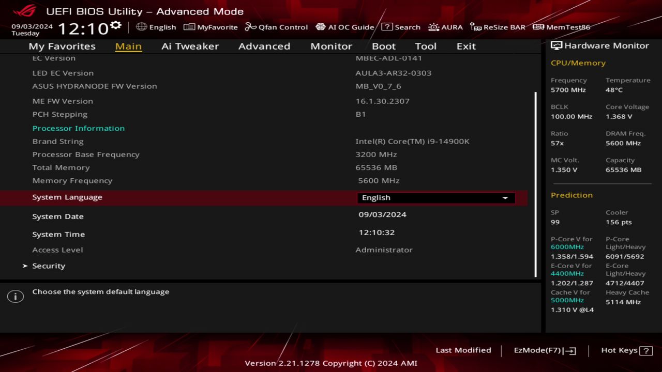
Task: Click Access Level Administrator value
Action: click(384, 250)
